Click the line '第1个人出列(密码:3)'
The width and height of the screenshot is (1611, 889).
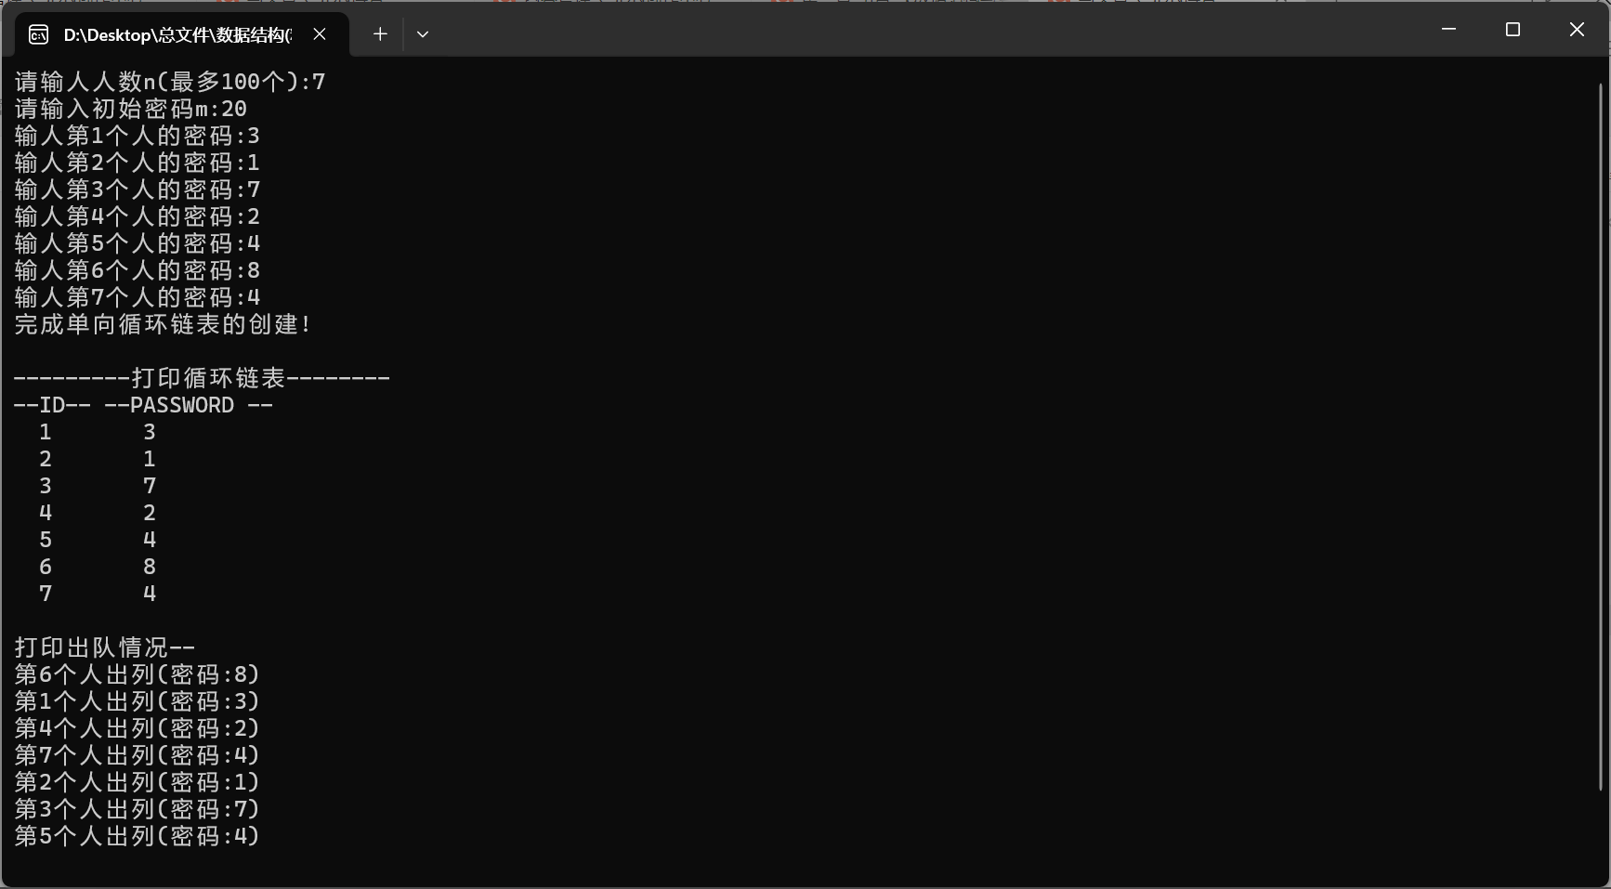click(138, 701)
